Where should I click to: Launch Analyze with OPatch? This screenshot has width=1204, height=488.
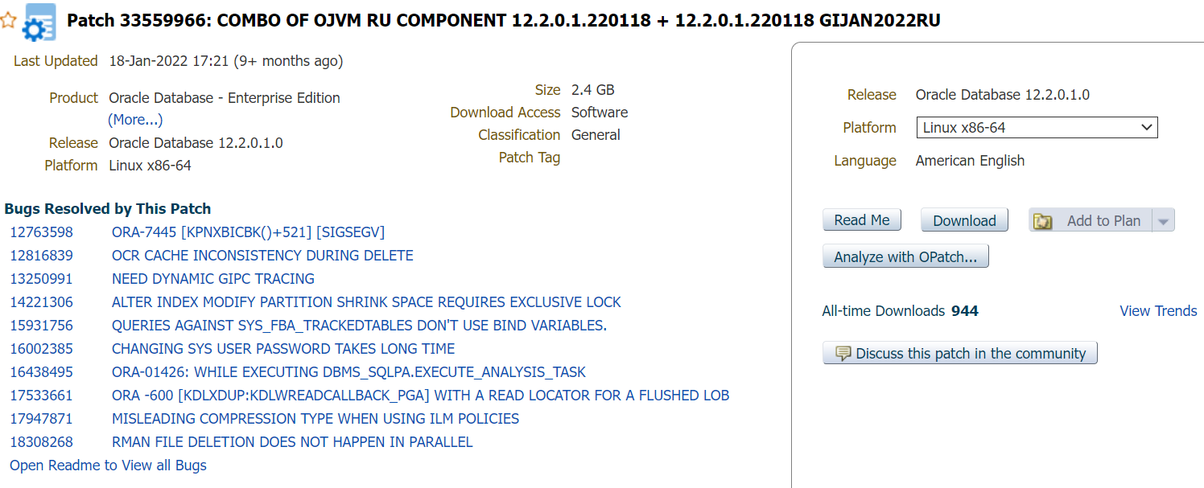coord(905,256)
